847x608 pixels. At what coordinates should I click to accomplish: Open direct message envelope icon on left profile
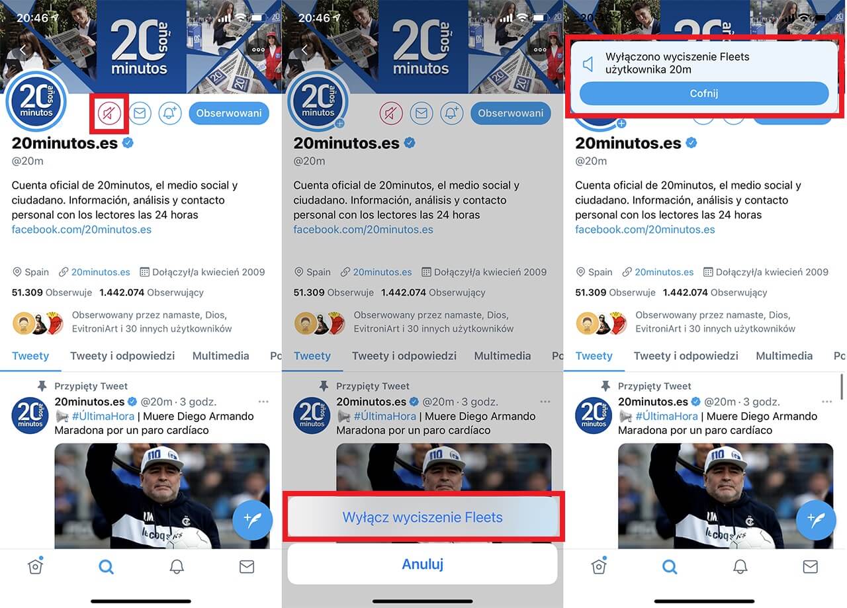[x=140, y=113]
